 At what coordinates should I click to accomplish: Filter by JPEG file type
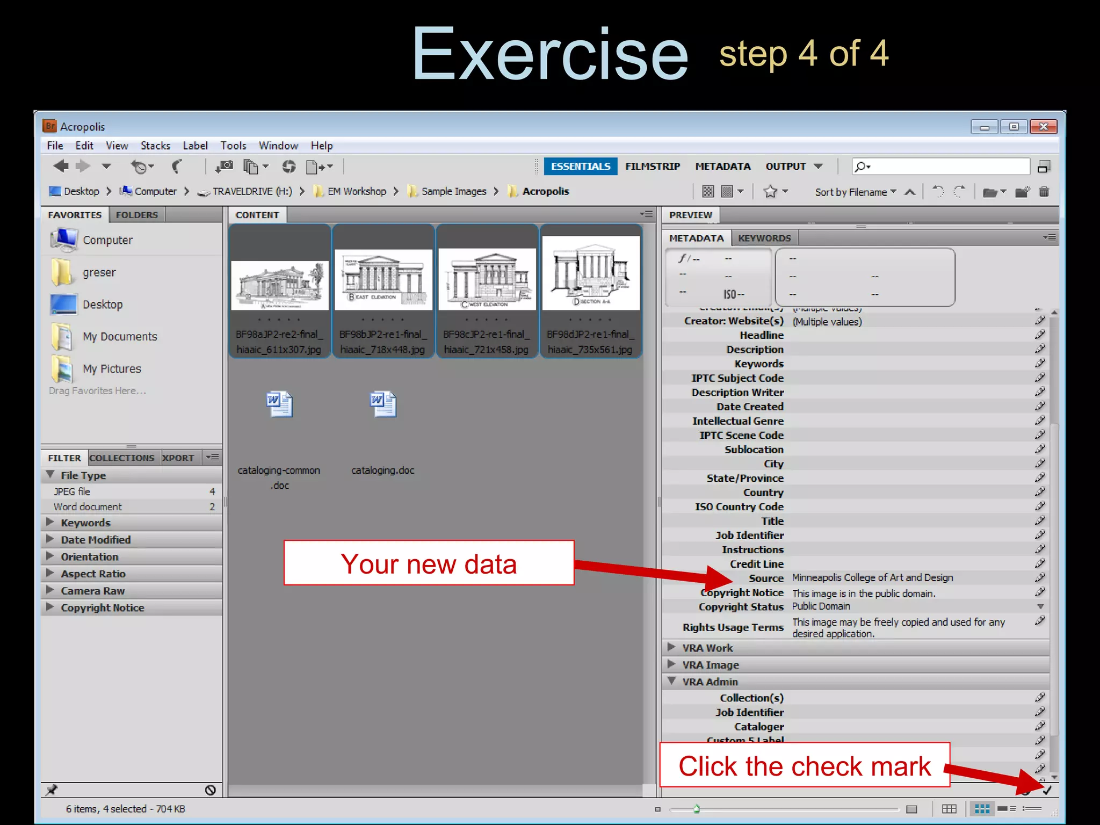(132, 491)
